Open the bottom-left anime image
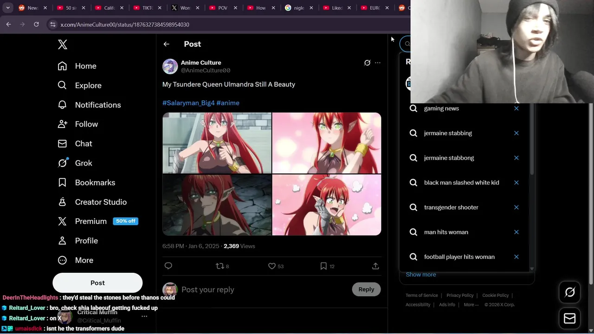The width and height of the screenshot is (594, 334). point(217,205)
